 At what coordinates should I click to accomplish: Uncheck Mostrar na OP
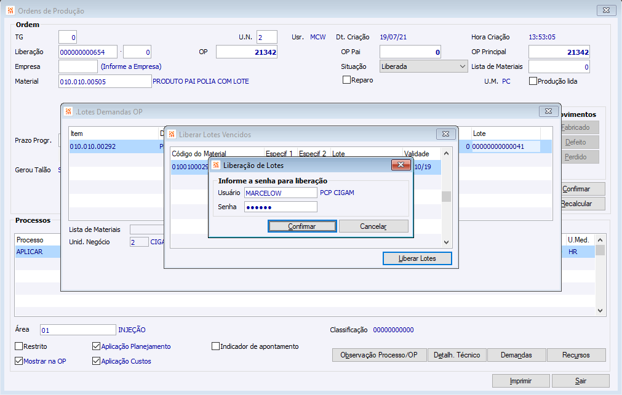[18, 361]
